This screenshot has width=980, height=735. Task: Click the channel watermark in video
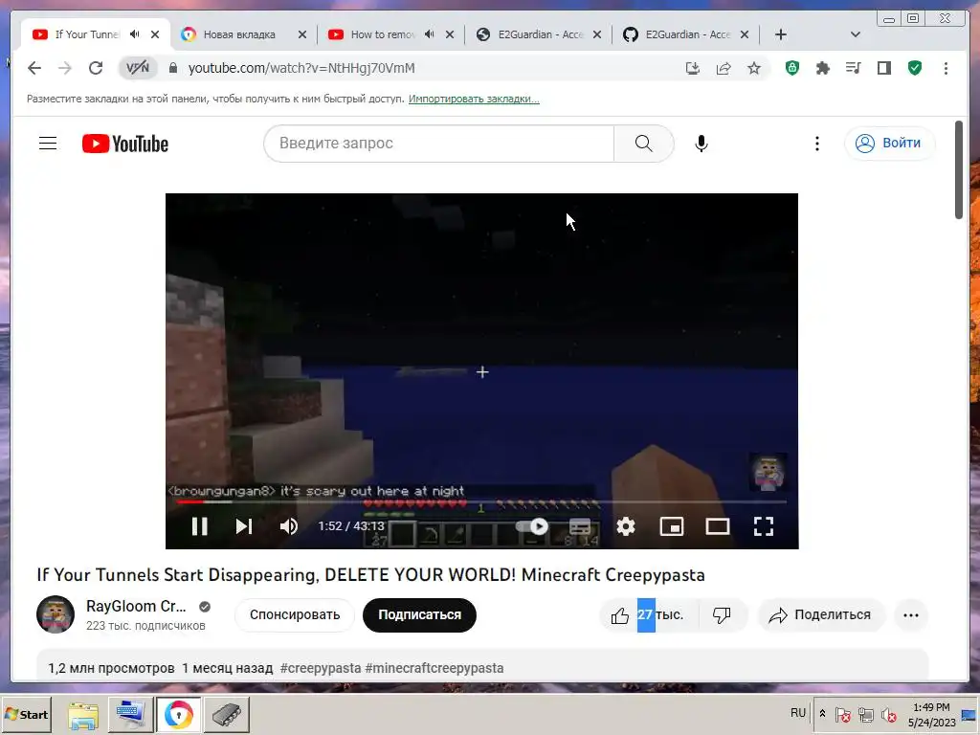click(768, 472)
